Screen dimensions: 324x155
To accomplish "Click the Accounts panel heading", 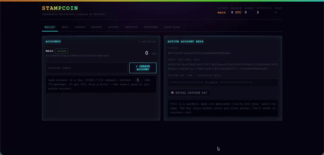I will [x=53, y=42].
